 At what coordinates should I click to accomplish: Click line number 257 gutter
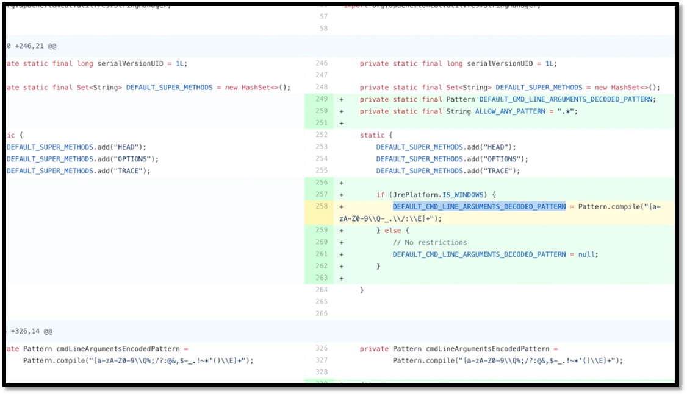pos(322,195)
